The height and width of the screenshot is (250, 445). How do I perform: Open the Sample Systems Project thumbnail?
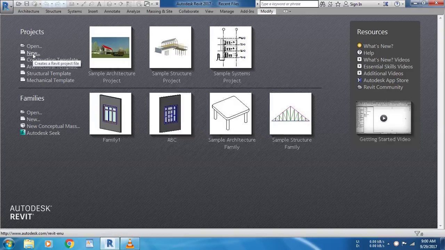[230, 47]
